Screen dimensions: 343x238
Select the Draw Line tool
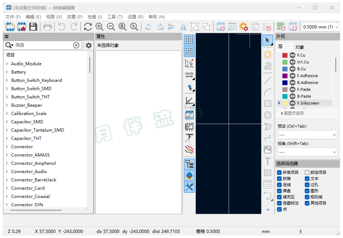coord(268,80)
